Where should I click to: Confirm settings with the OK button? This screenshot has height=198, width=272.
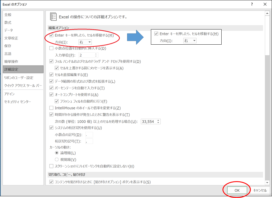237,190
